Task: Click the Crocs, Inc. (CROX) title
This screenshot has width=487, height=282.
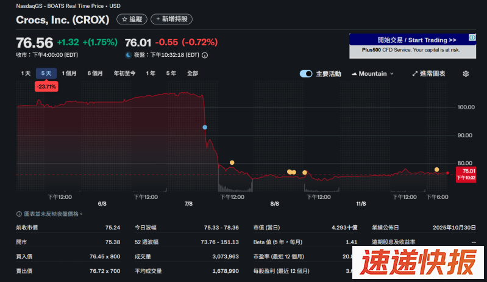Action: [x=63, y=20]
